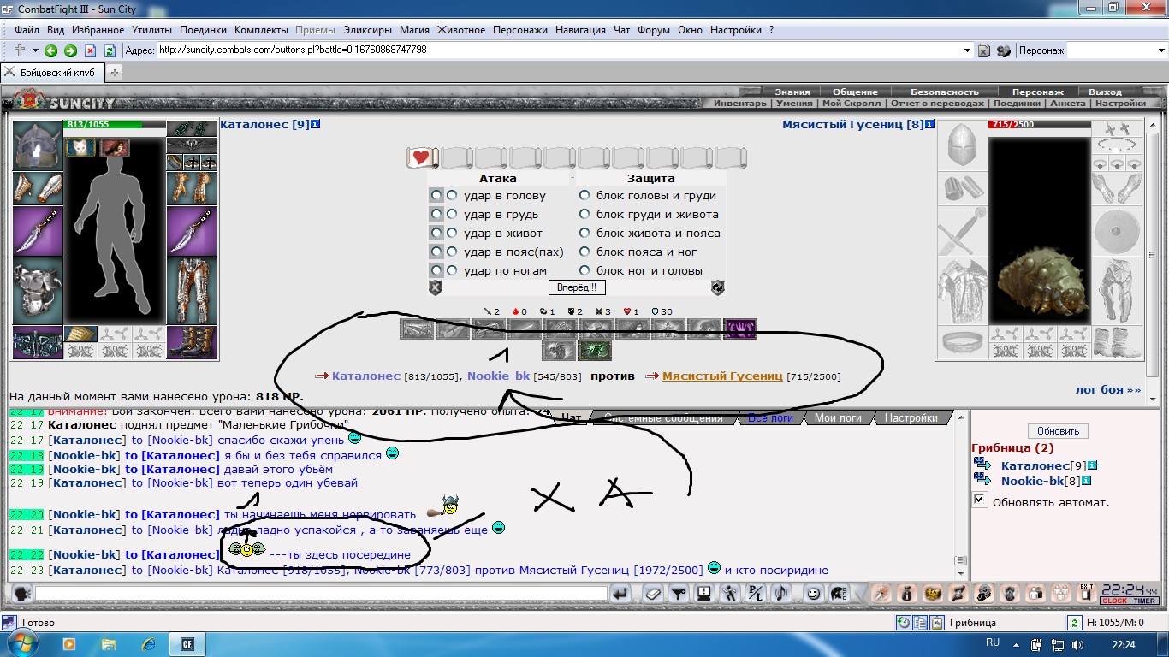Open the system volume icon

click(1077, 644)
